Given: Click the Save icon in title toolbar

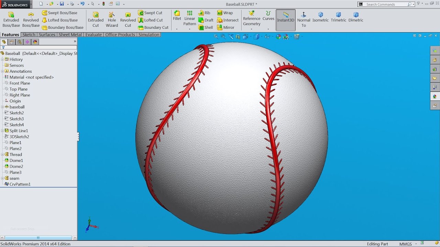Looking at the screenshot, I should 62,4.
